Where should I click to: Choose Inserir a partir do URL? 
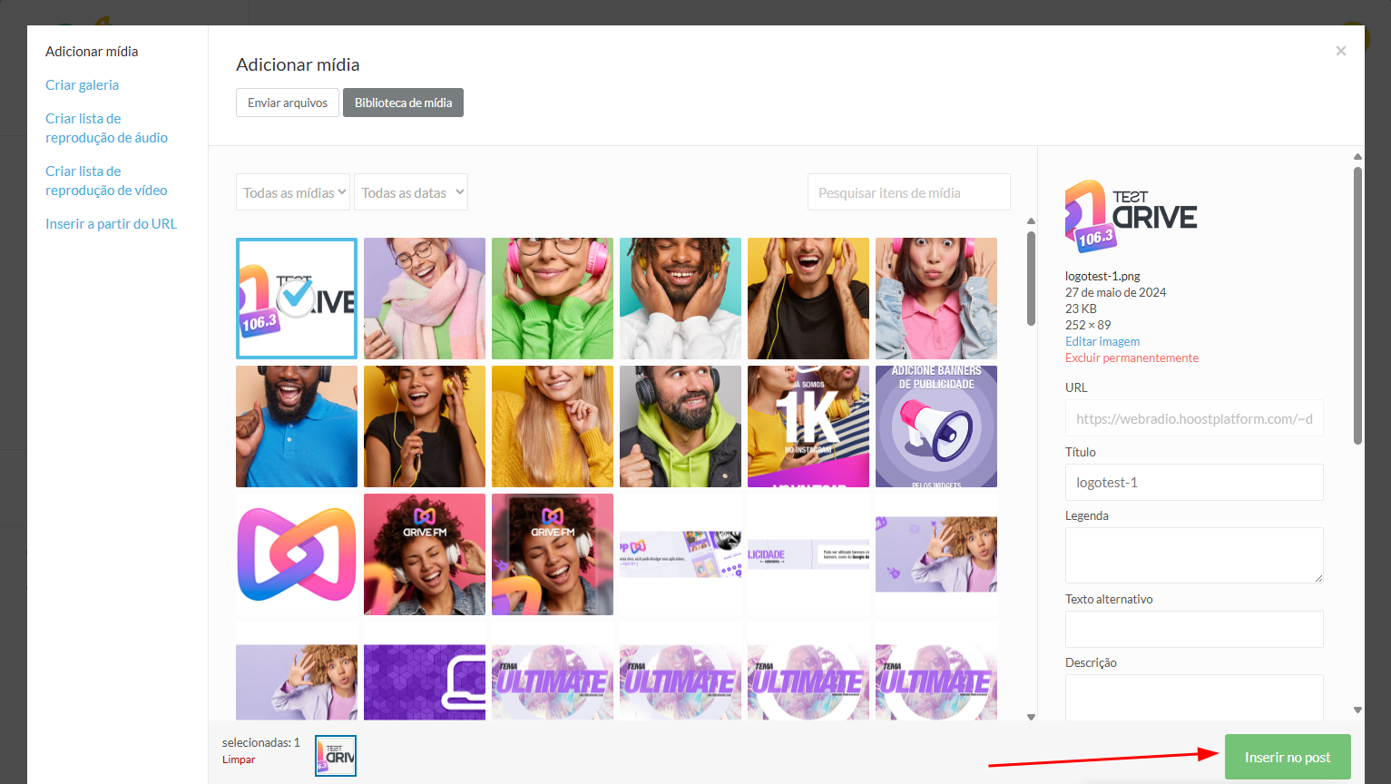(x=111, y=223)
